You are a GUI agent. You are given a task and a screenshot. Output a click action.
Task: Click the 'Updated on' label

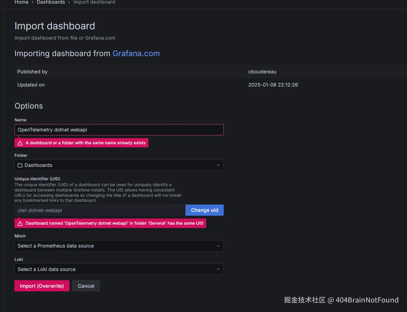pyautogui.click(x=31, y=85)
